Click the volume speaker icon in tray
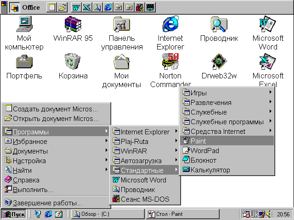 pyautogui.click(x=269, y=214)
